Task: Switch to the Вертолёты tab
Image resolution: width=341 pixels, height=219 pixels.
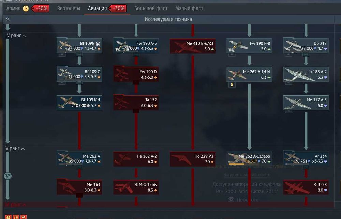Action: (x=69, y=9)
